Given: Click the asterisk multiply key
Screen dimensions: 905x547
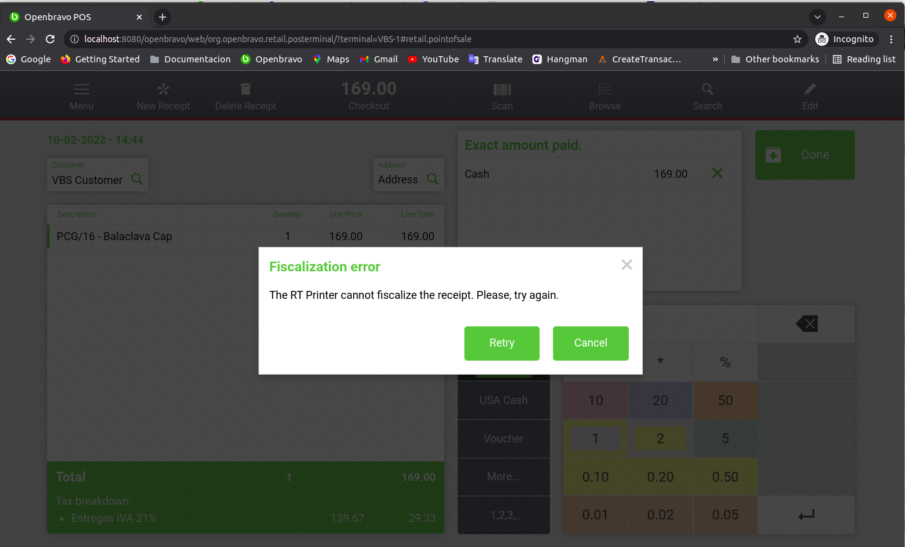Looking at the screenshot, I should point(660,362).
